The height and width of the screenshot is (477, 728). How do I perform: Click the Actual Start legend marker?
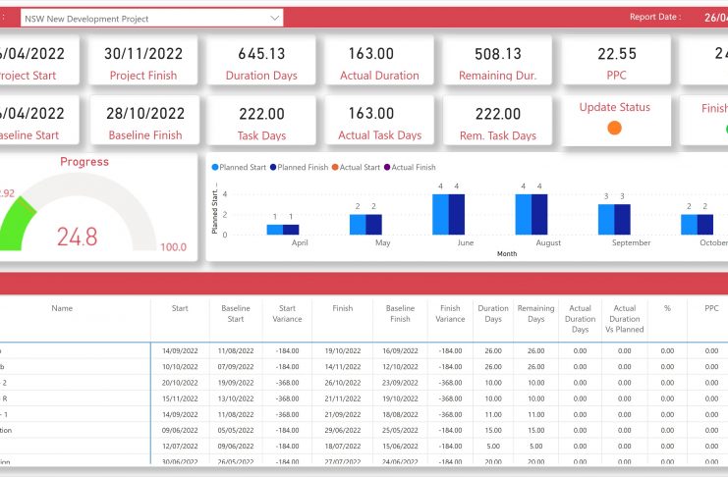334,168
